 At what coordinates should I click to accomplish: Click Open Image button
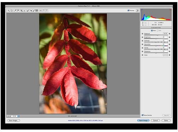click(x=143, y=120)
